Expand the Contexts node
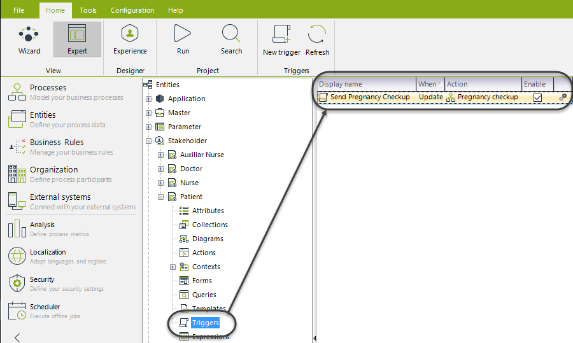The width and height of the screenshot is (573, 343). [x=173, y=267]
